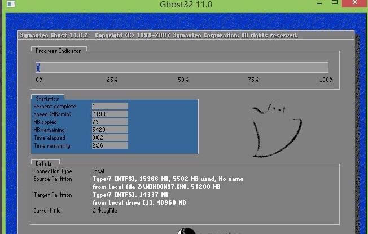368x234 pixels.
Task: Click the Source Partition label
Action: coord(53,179)
